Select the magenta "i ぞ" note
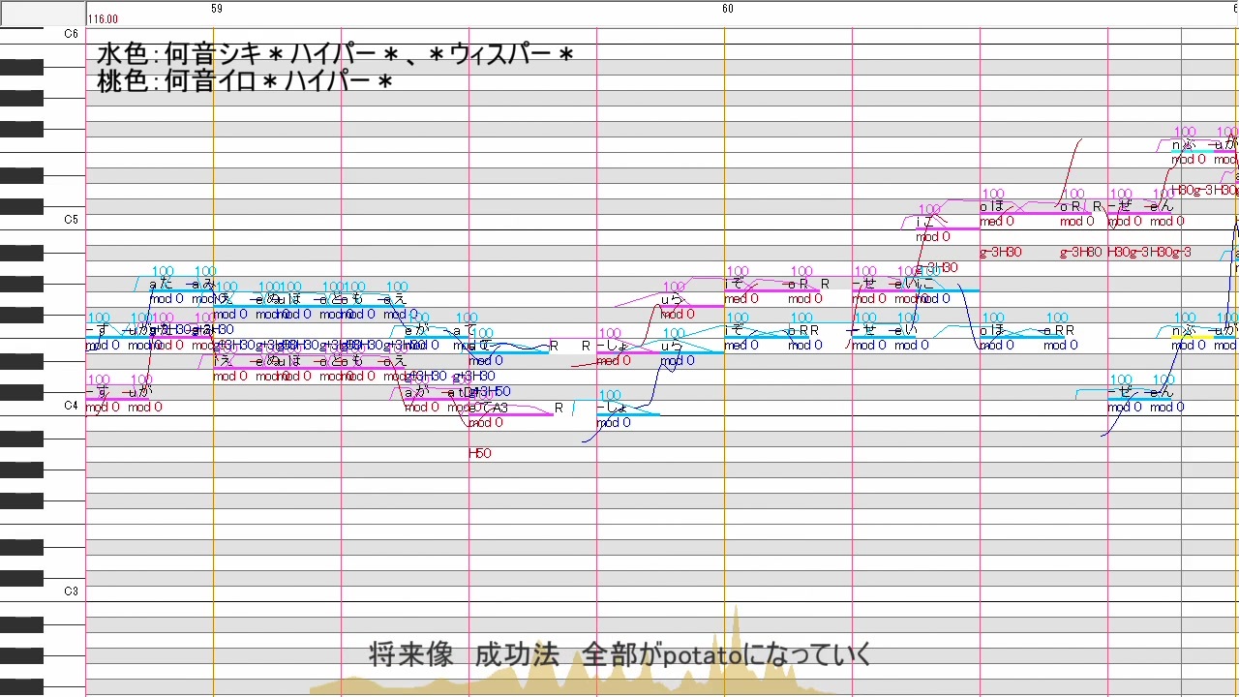 (755, 289)
